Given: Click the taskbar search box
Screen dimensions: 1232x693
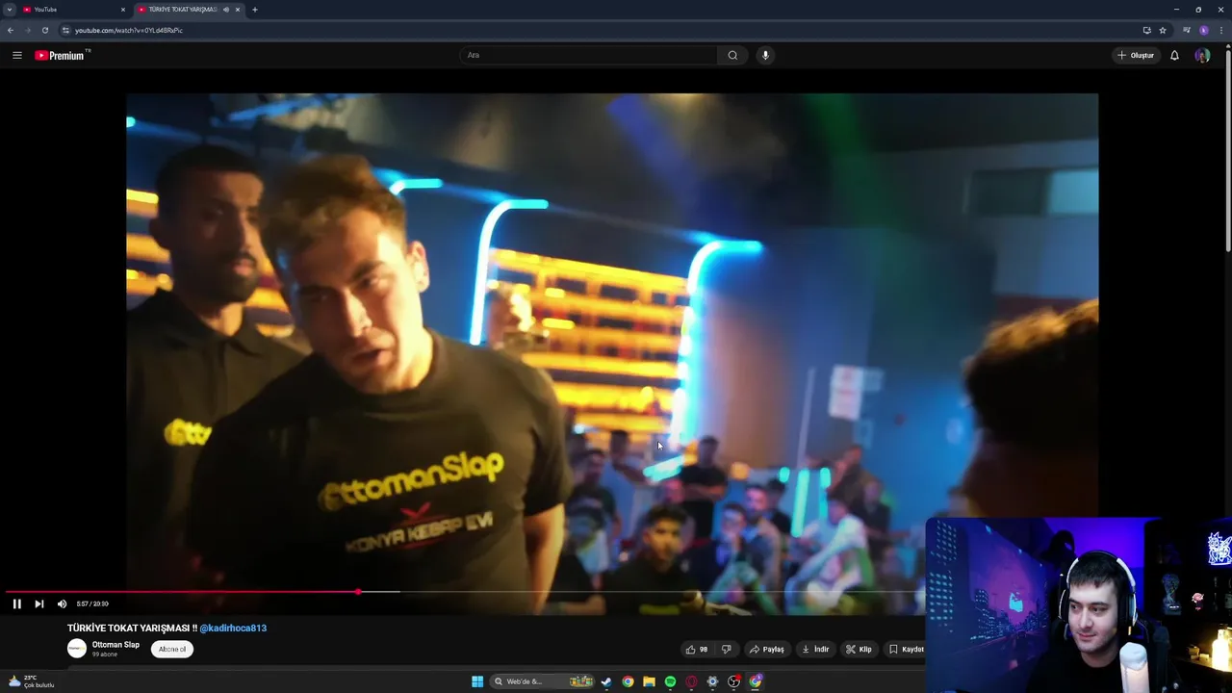Looking at the screenshot, I should point(543,681).
